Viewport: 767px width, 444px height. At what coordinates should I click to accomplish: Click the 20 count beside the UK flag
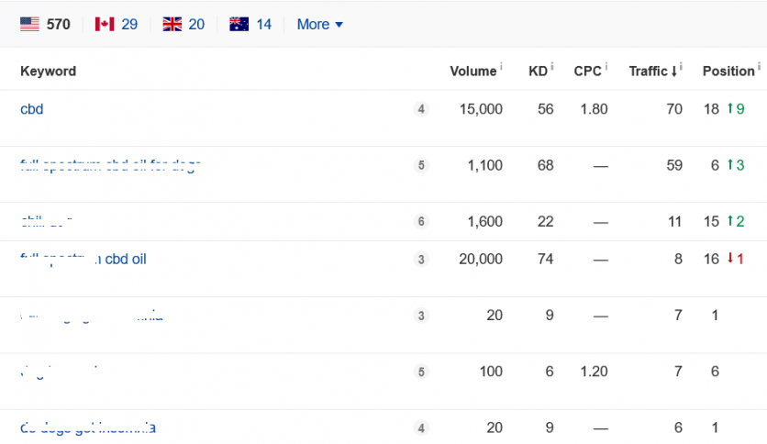196,24
